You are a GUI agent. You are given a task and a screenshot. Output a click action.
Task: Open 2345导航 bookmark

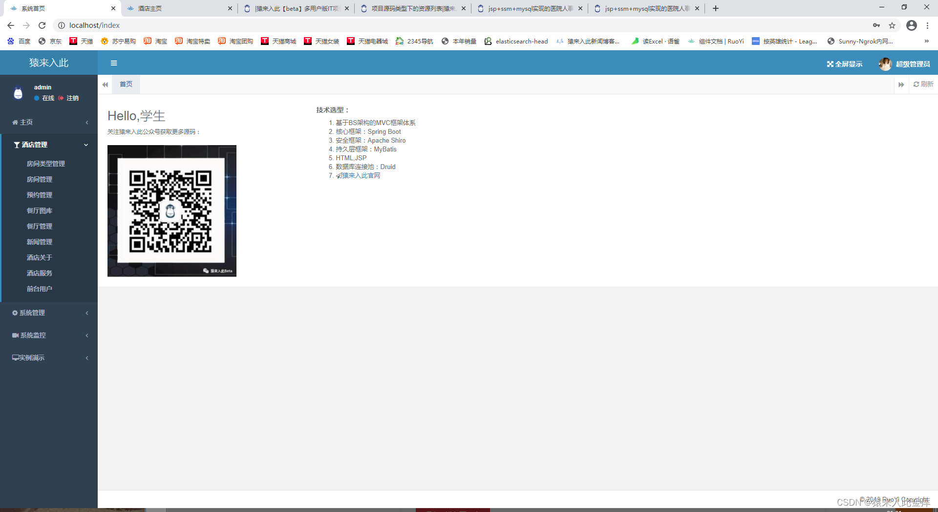coord(414,42)
